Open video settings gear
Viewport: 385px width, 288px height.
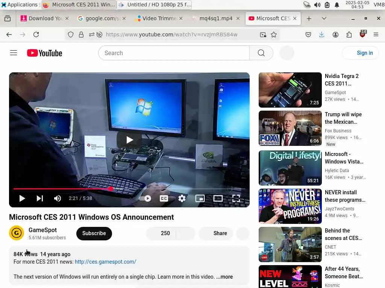182,198
